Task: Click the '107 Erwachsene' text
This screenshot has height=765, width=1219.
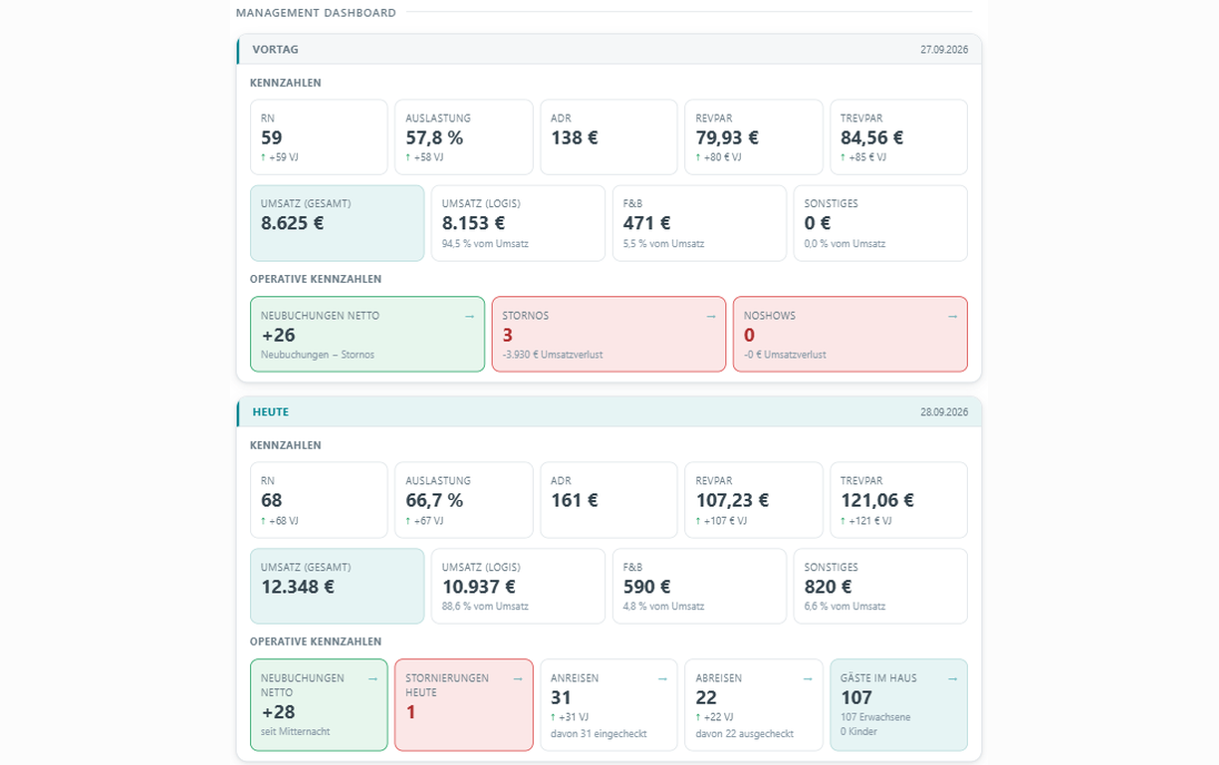Action: pyautogui.click(x=875, y=717)
